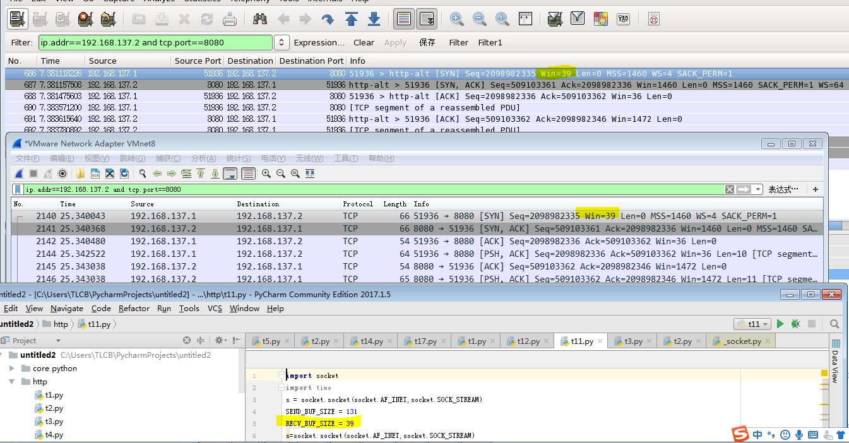
Task: Click the Expression… button
Action: (x=319, y=42)
